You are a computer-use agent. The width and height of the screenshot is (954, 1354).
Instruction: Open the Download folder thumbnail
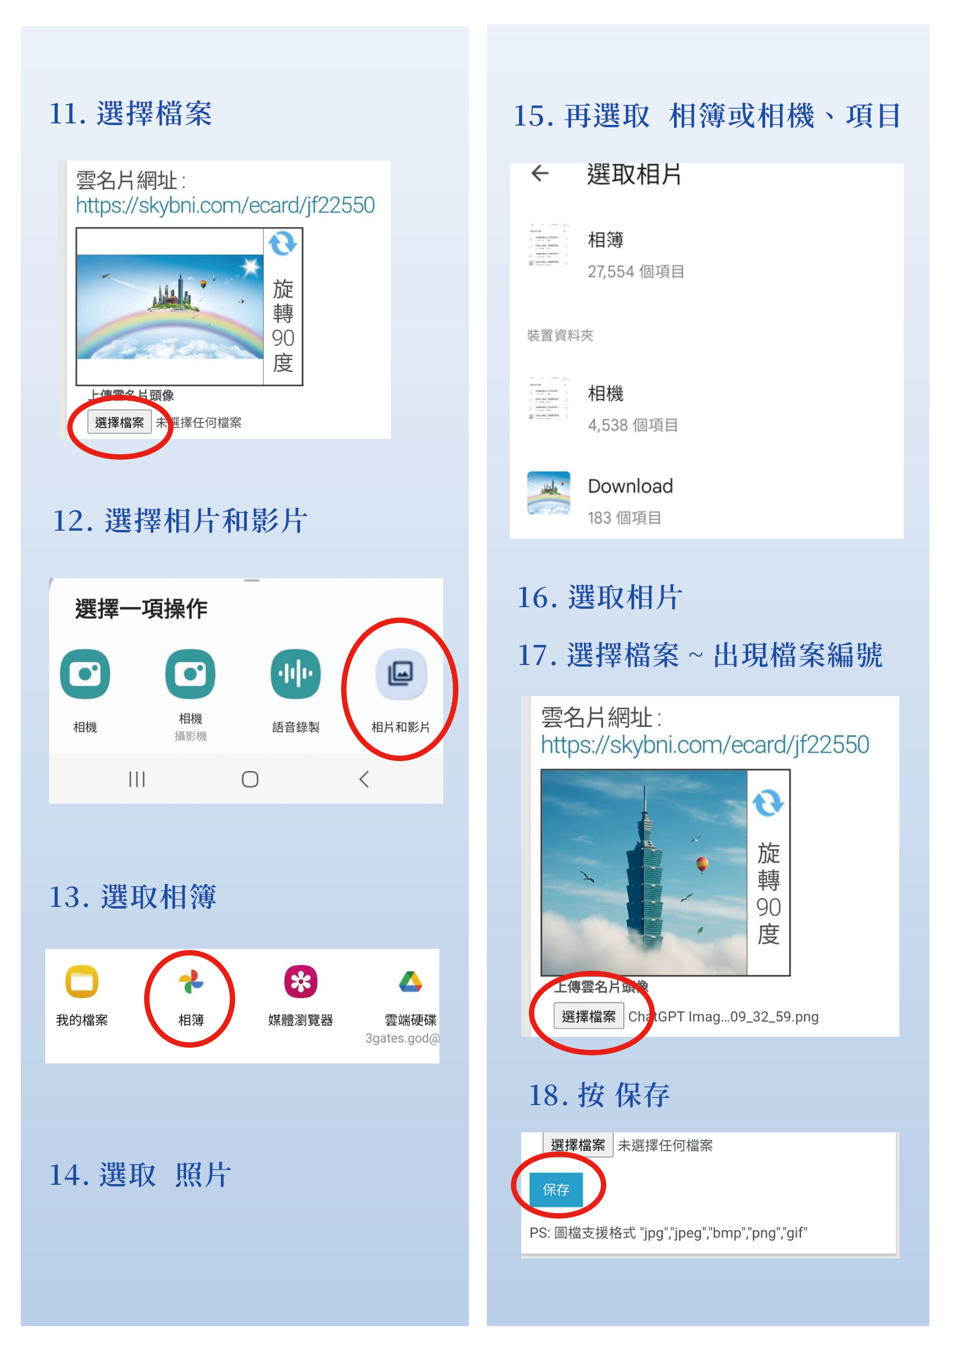tap(548, 492)
